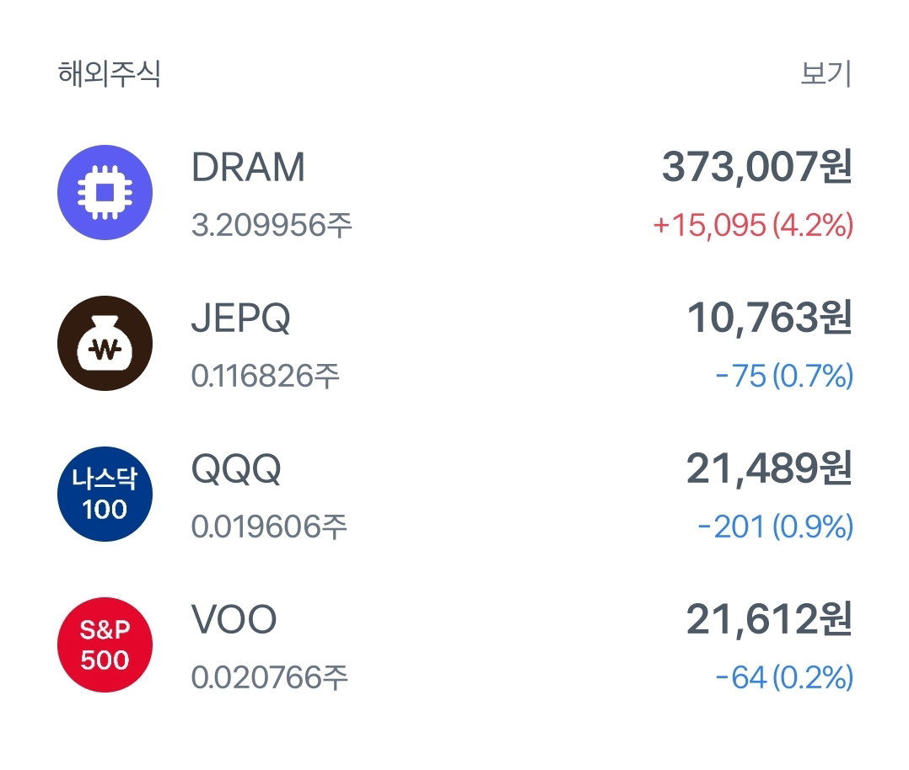Tap the DRAM chip icon
Image resolution: width=909 pixels, height=770 pixels.
point(105,192)
